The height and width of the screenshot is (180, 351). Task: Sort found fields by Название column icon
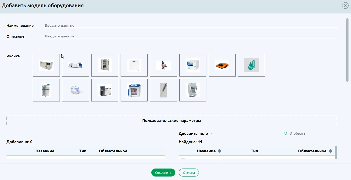pos(220,151)
